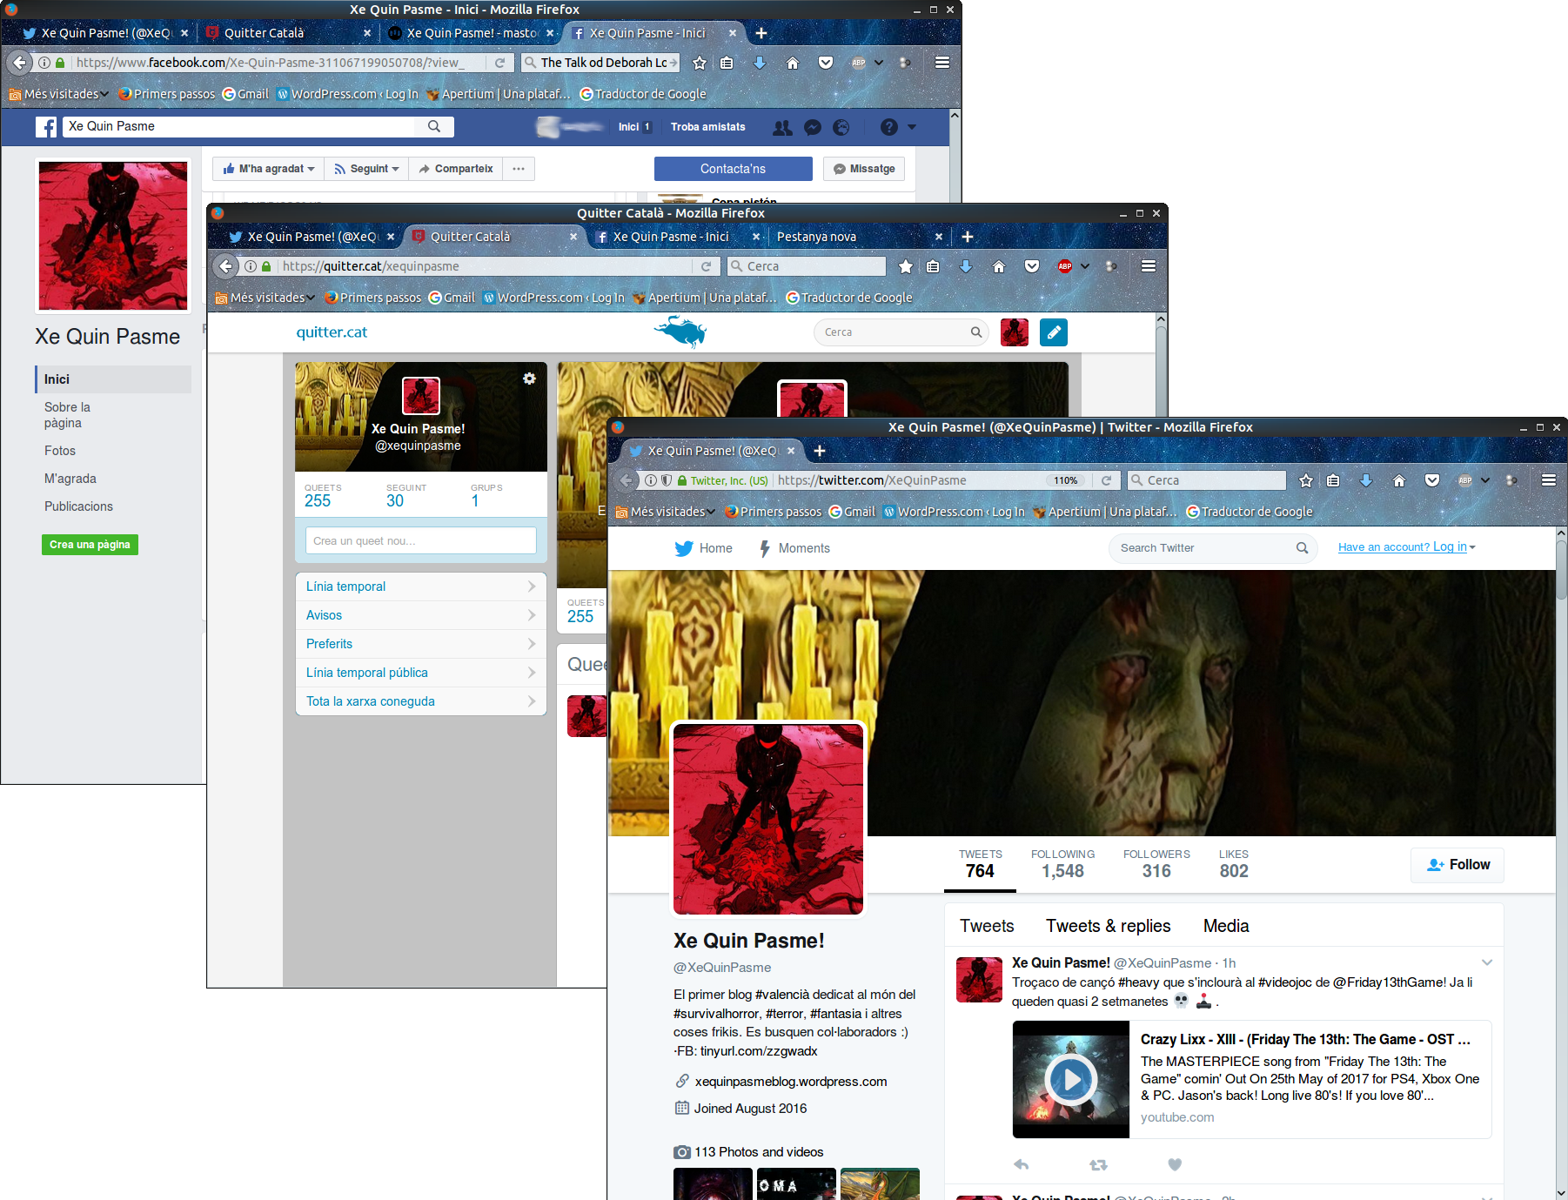
Task: Click Twitter window vertical scrollbar
Action: tap(1561, 570)
